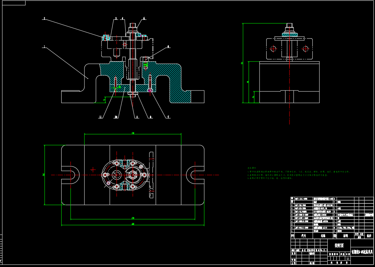Select the 装配图 title cell
The image size is (375, 267).
(x=339, y=245)
